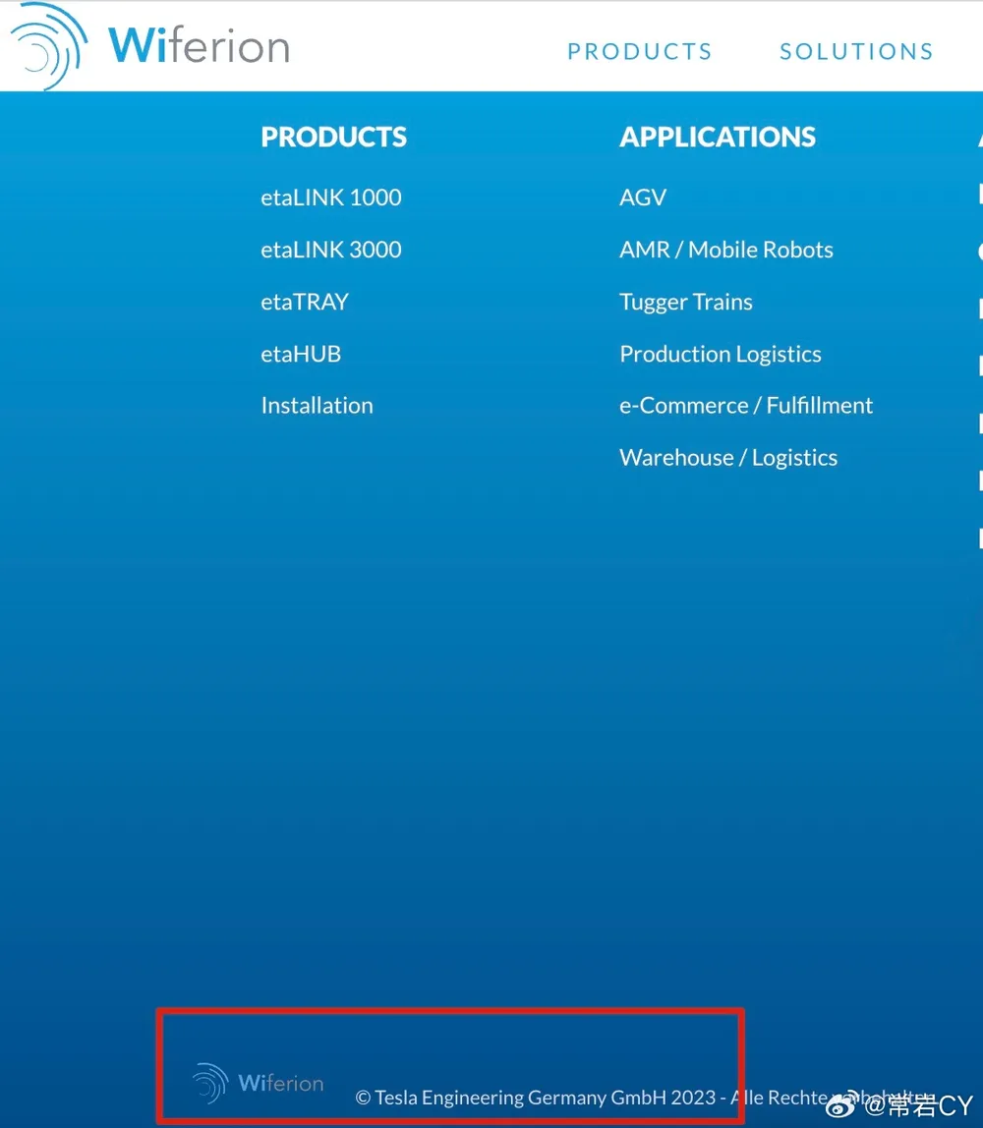Open AMR / Mobile Robots link
The image size is (983, 1128).
[726, 250]
